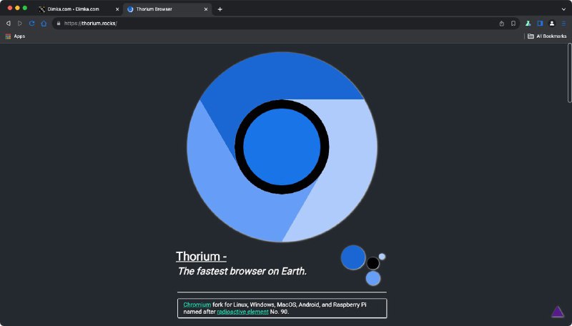
Task: Open the home page icon
Action: click(x=44, y=24)
